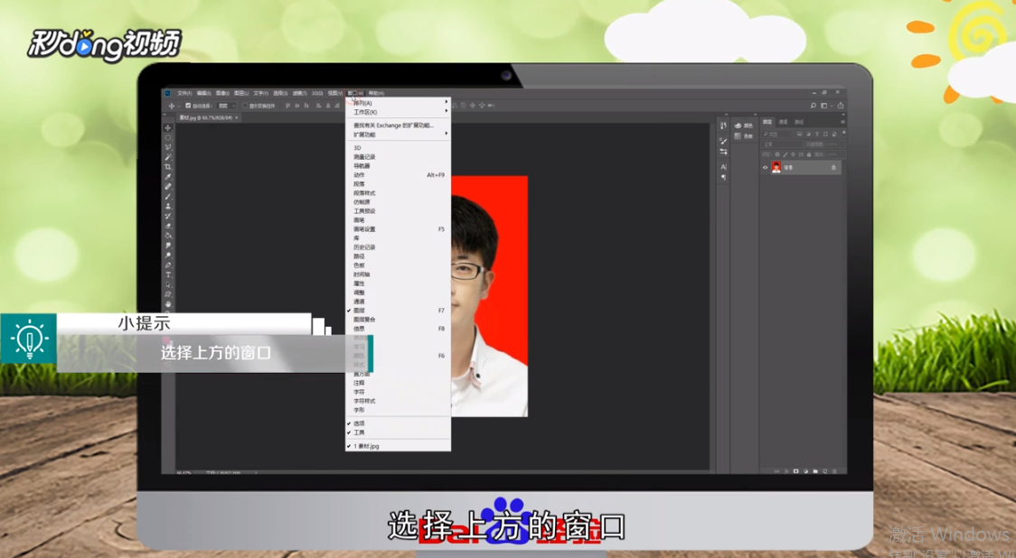Open blend mode 正常 dropdown
Image resolution: width=1016 pixels, height=558 pixels.
(782, 144)
